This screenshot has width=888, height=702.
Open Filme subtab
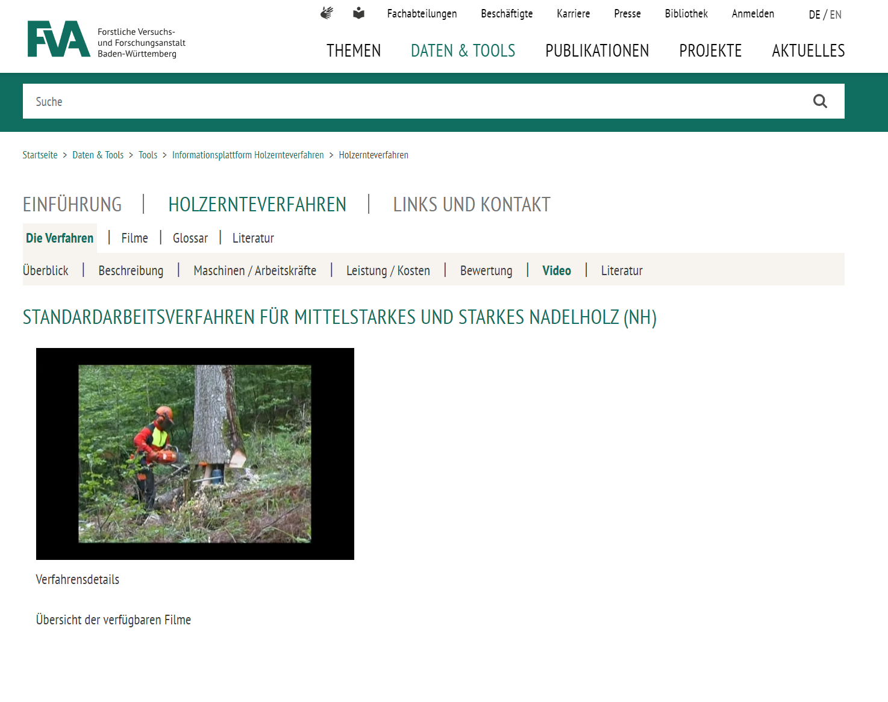134,238
